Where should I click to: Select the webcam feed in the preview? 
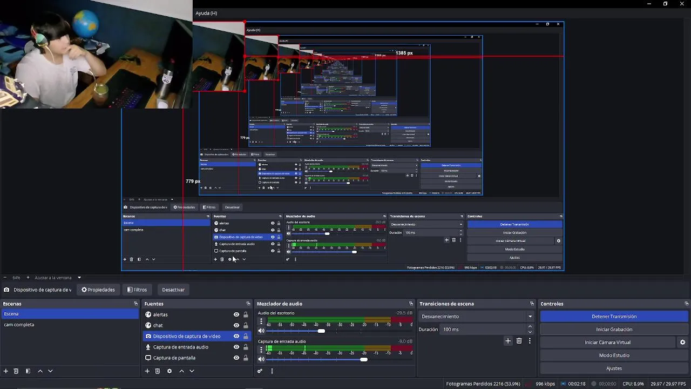click(x=96, y=54)
